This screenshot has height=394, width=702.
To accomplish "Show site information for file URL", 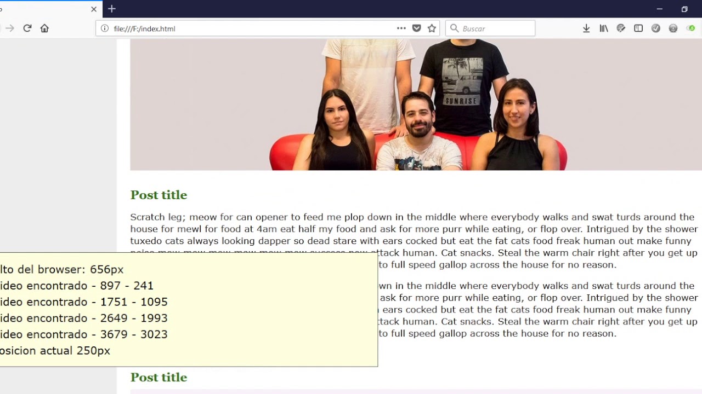I will (105, 28).
